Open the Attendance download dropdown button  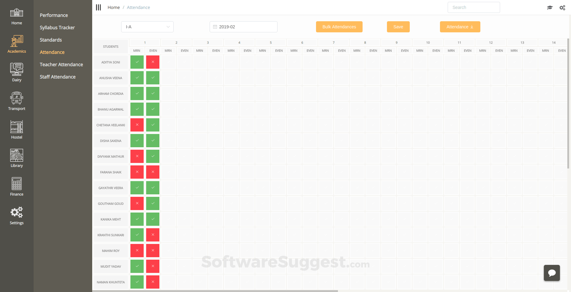(x=460, y=27)
